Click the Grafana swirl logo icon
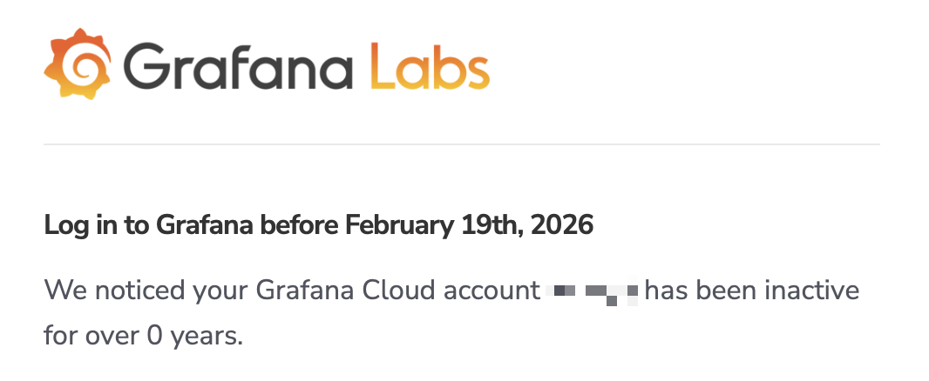 (78, 63)
